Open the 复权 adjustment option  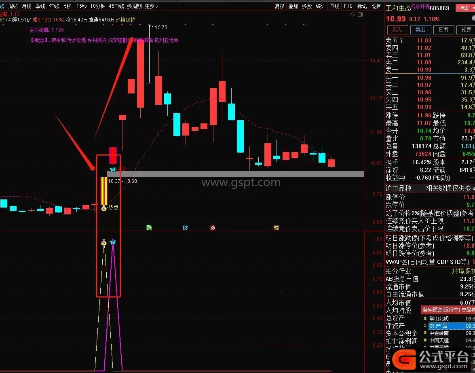pyautogui.click(x=279, y=6)
